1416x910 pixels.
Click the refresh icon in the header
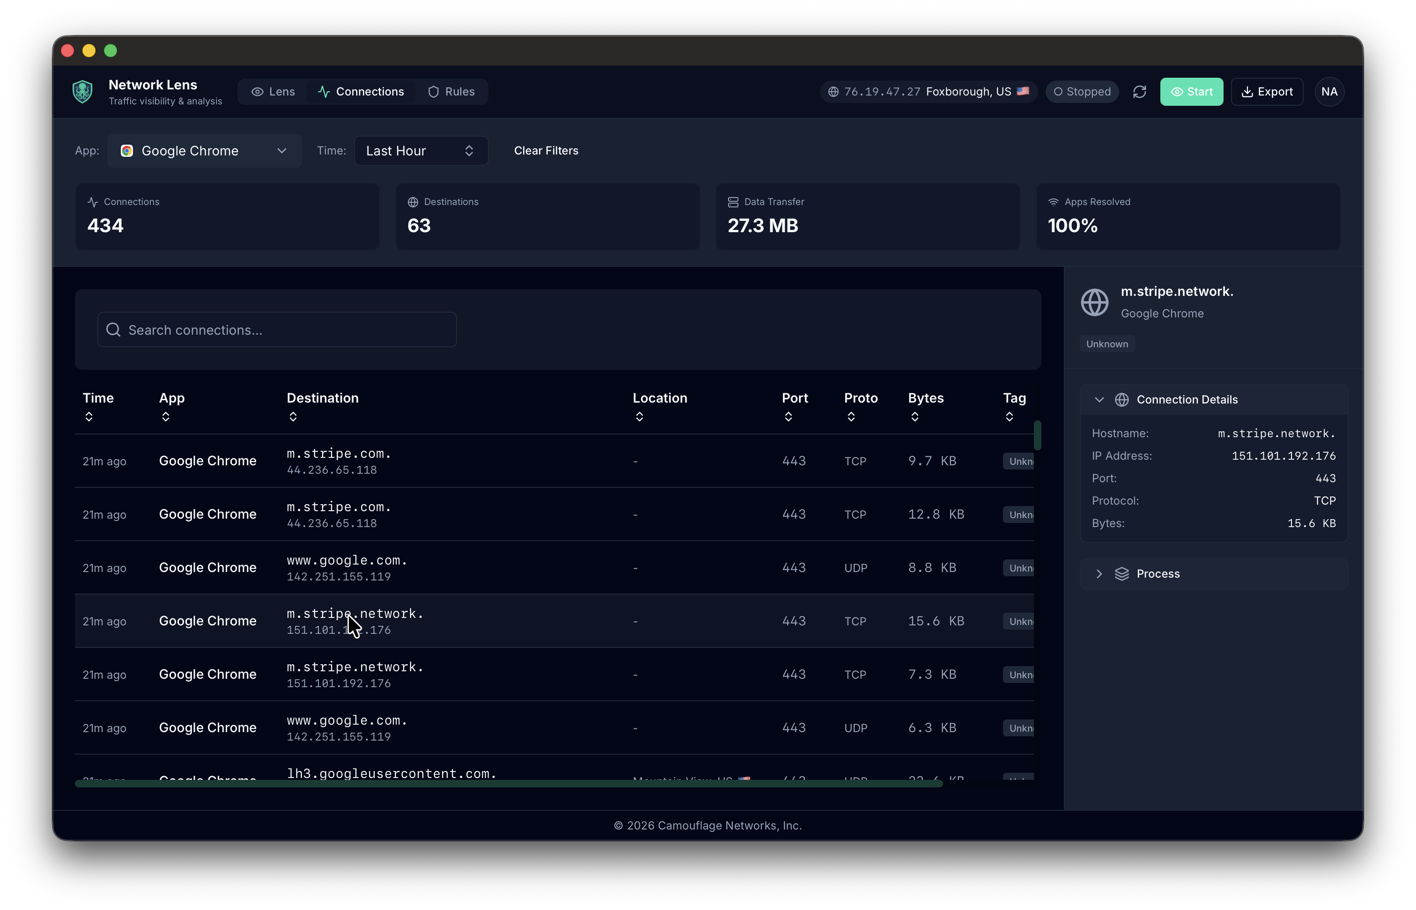click(x=1139, y=92)
